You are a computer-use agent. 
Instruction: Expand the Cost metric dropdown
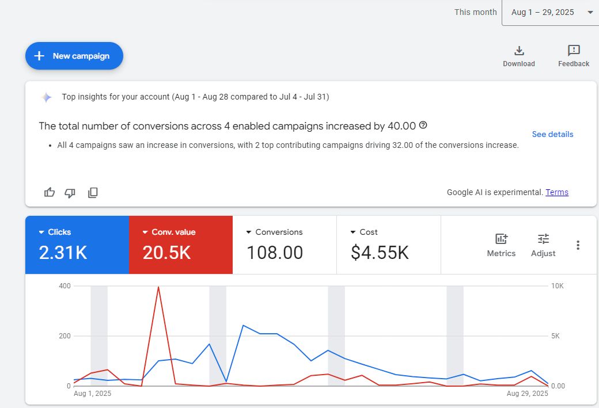[x=353, y=232]
